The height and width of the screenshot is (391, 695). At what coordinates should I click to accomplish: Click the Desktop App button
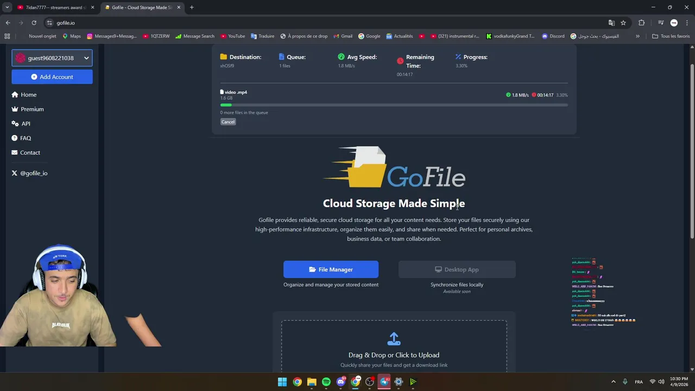[x=457, y=269]
